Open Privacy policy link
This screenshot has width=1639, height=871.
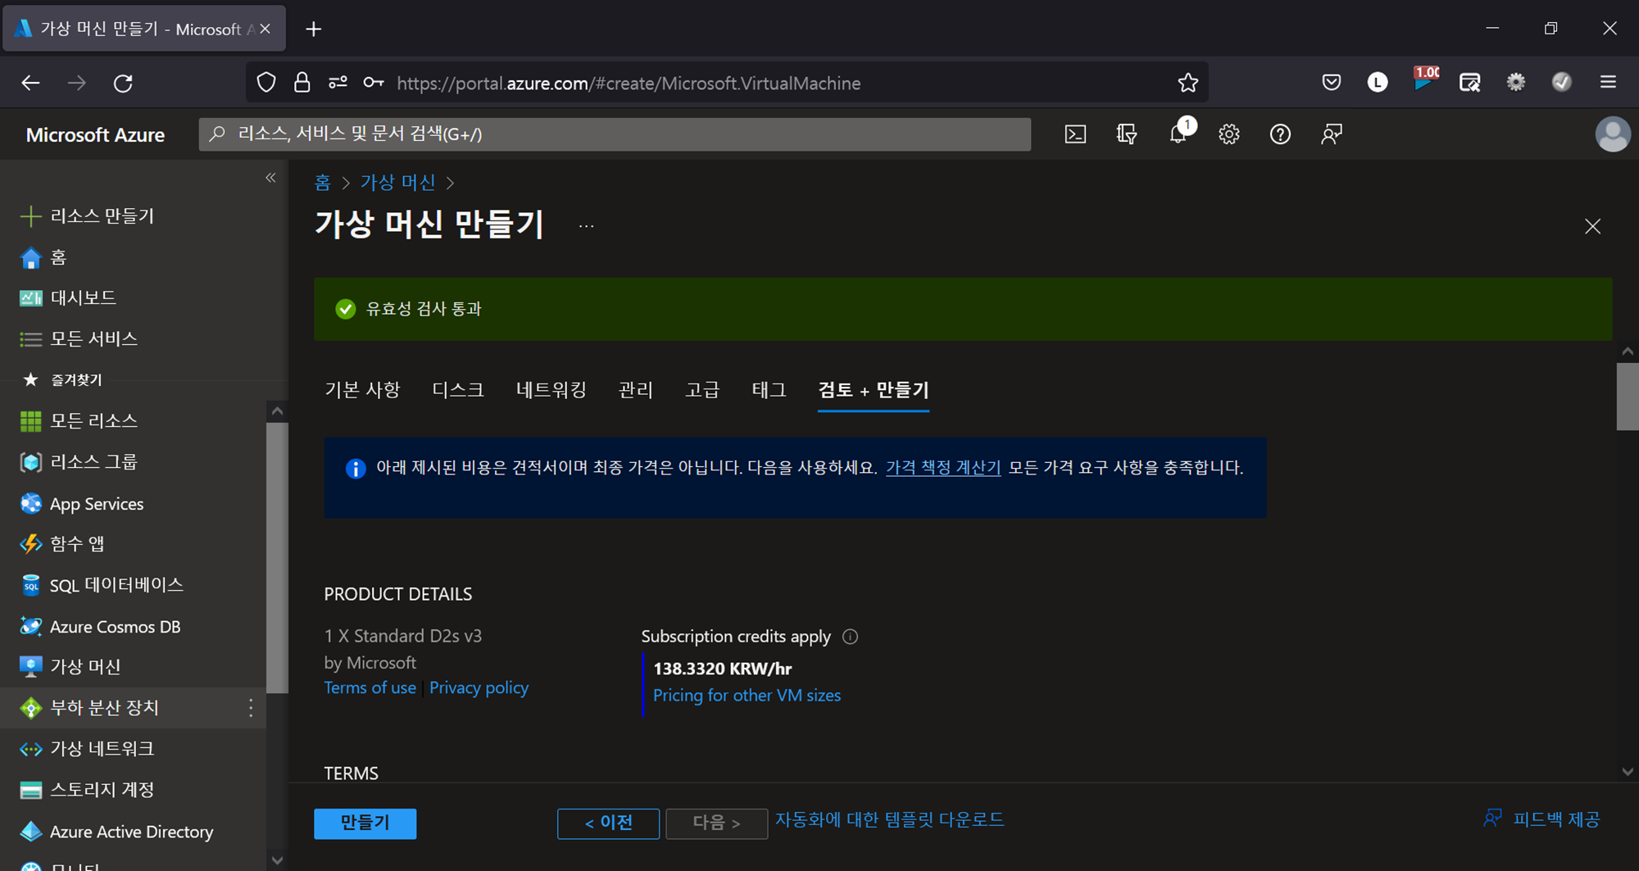coord(479,688)
